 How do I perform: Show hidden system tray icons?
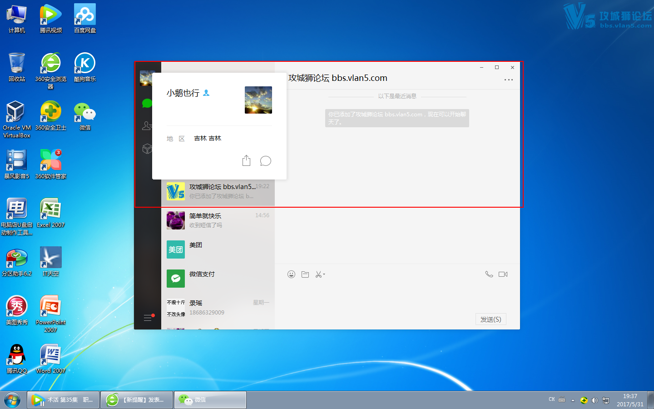(573, 400)
